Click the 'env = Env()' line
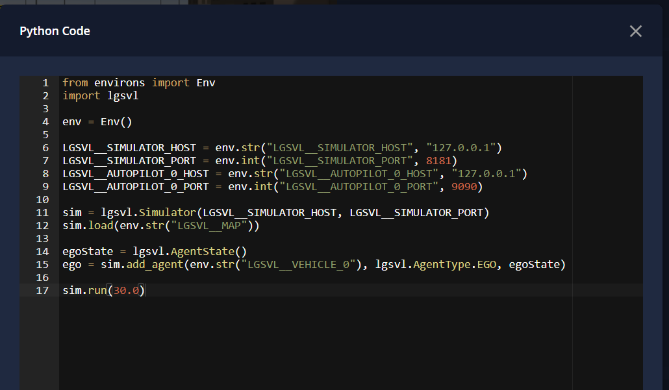This screenshot has height=390, width=669. tap(97, 122)
